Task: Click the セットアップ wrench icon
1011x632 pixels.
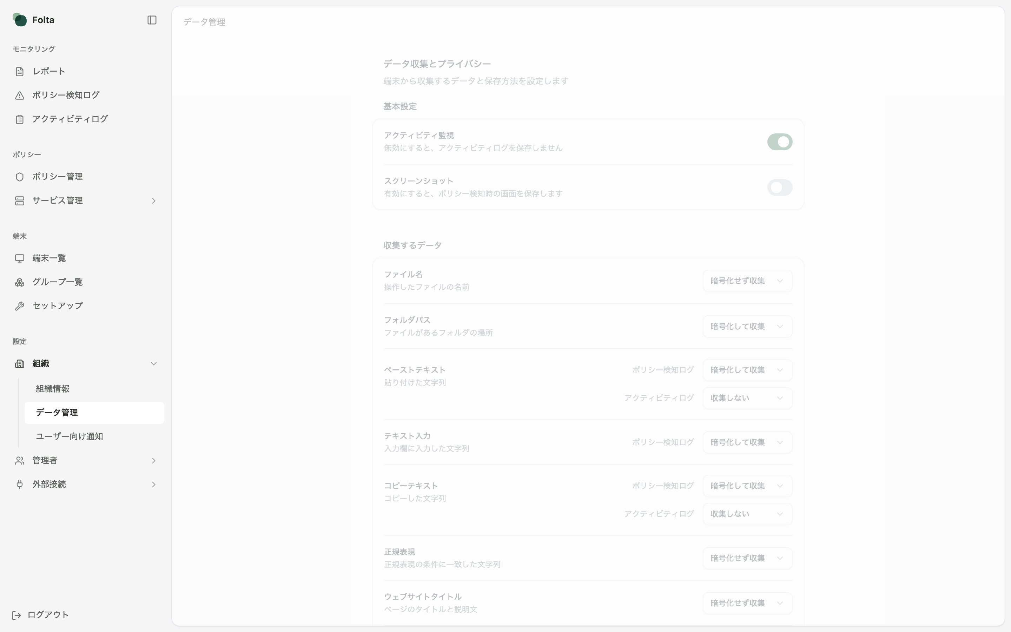Action: click(x=20, y=306)
